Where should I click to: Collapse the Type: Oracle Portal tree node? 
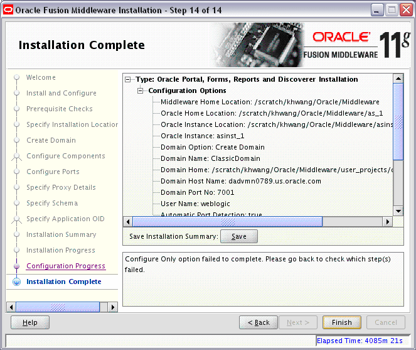(x=127, y=79)
